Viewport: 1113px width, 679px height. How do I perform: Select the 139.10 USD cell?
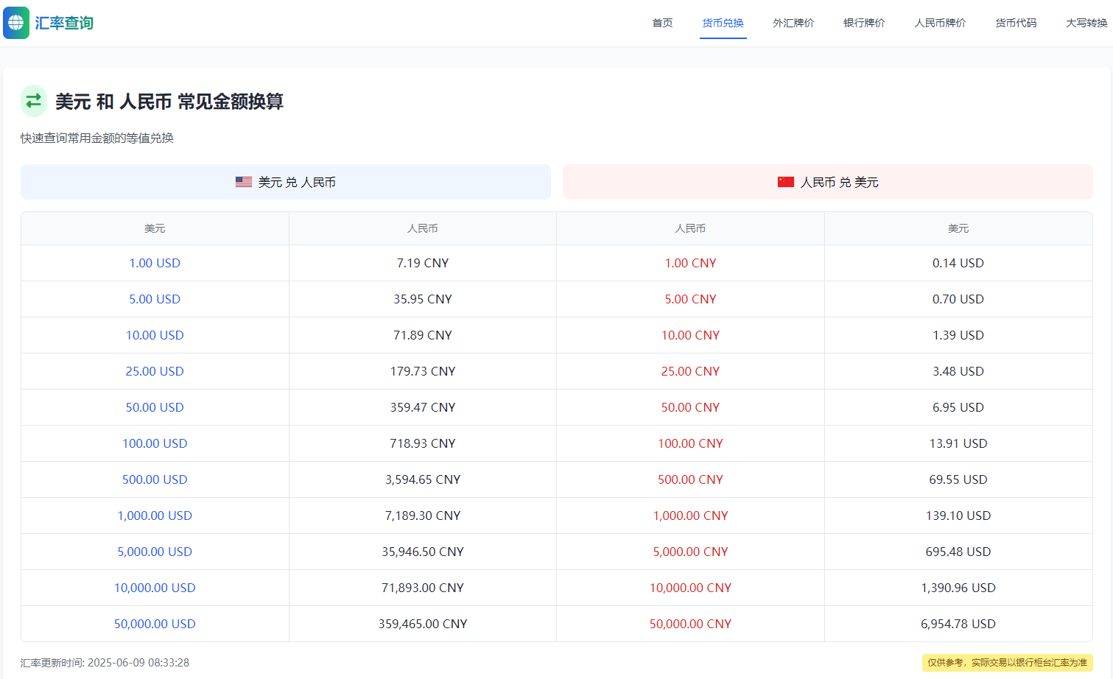point(958,516)
